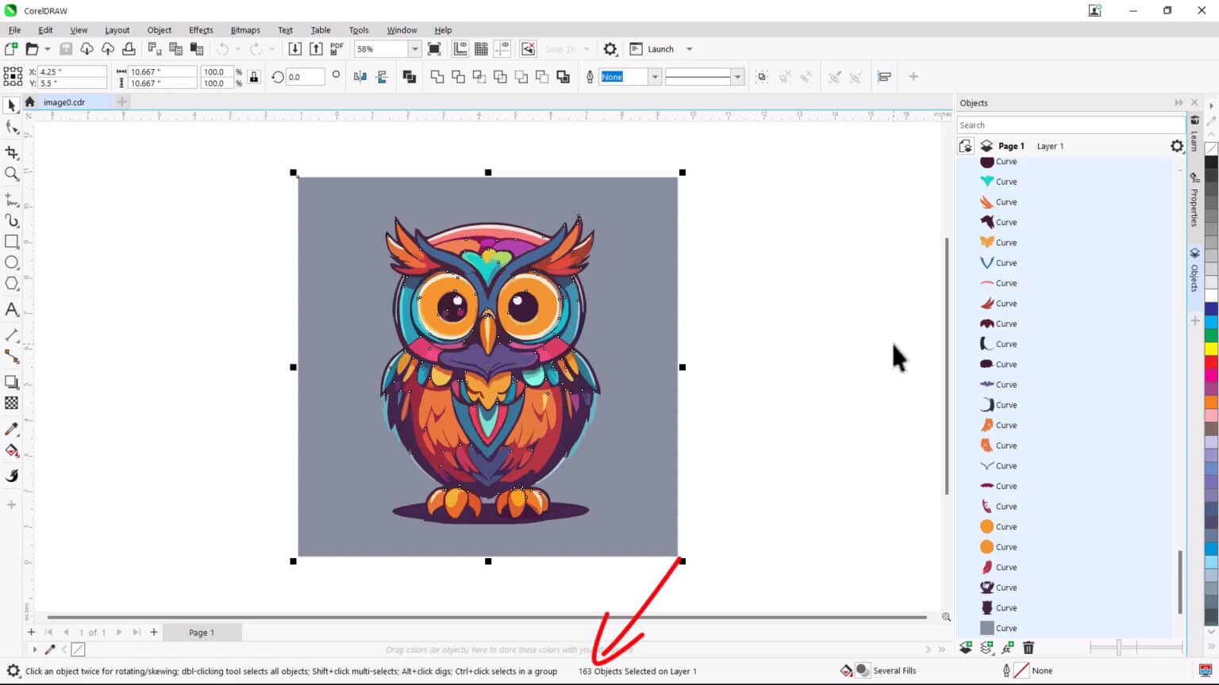Select the Rectangle tool

[x=12, y=242]
